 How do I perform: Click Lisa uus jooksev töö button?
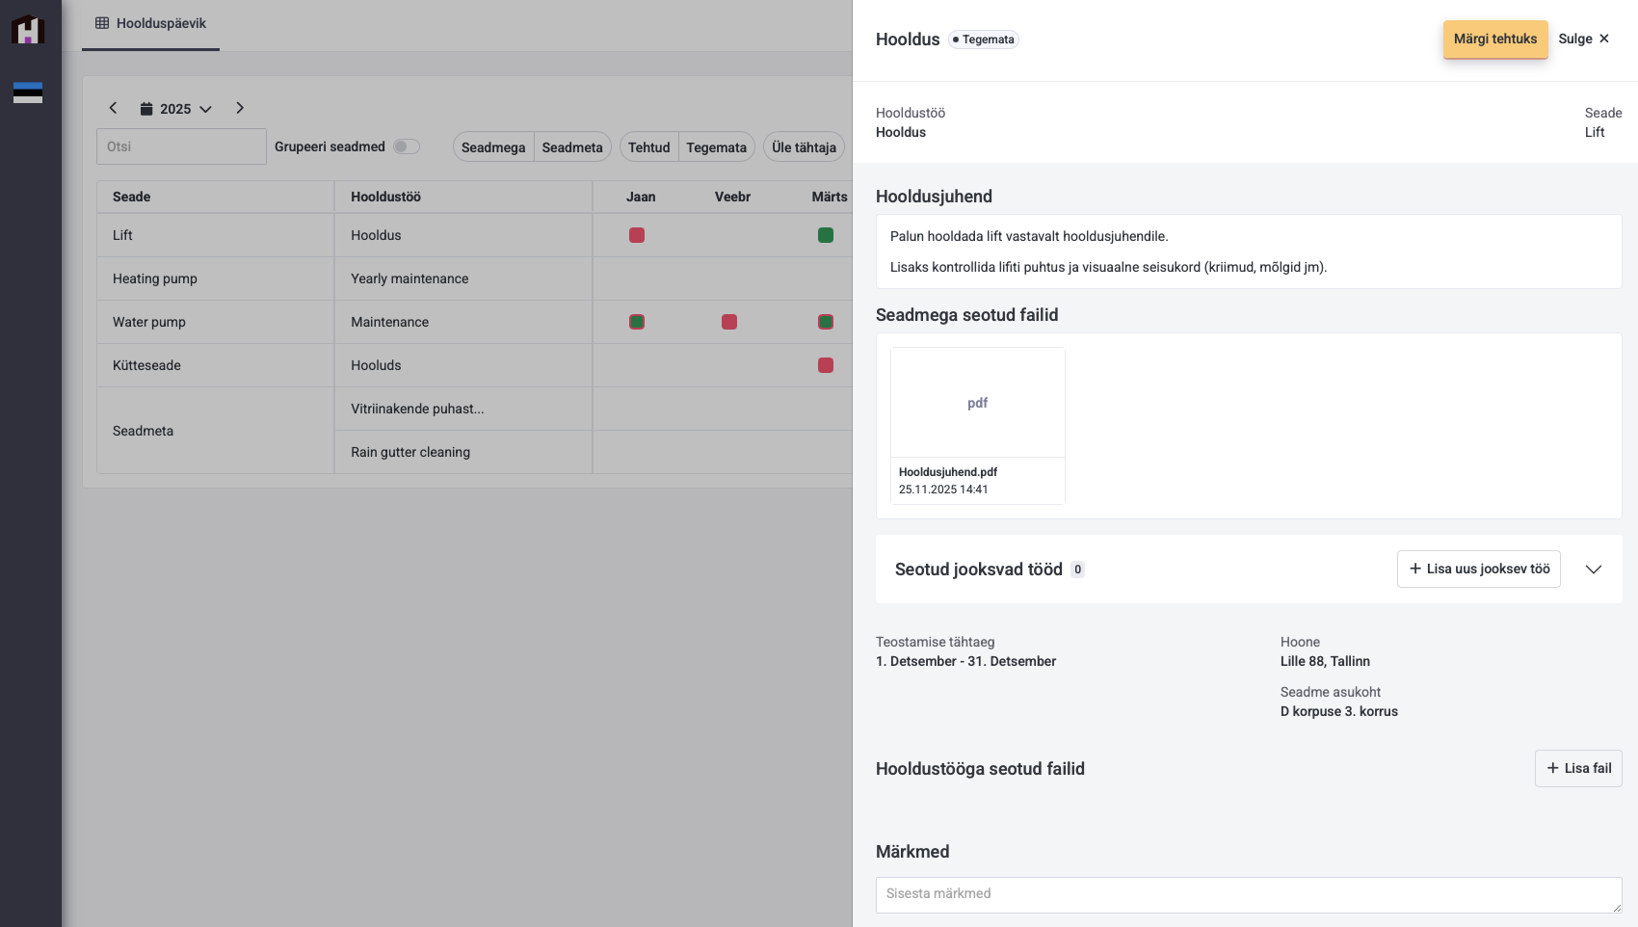[1478, 569]
